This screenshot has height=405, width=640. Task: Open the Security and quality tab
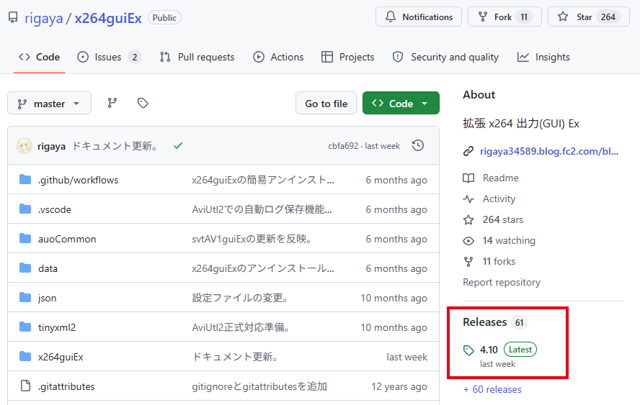(x=445, y=57)
